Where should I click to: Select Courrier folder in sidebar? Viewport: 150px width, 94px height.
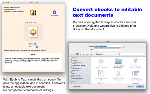coord(75,71)
